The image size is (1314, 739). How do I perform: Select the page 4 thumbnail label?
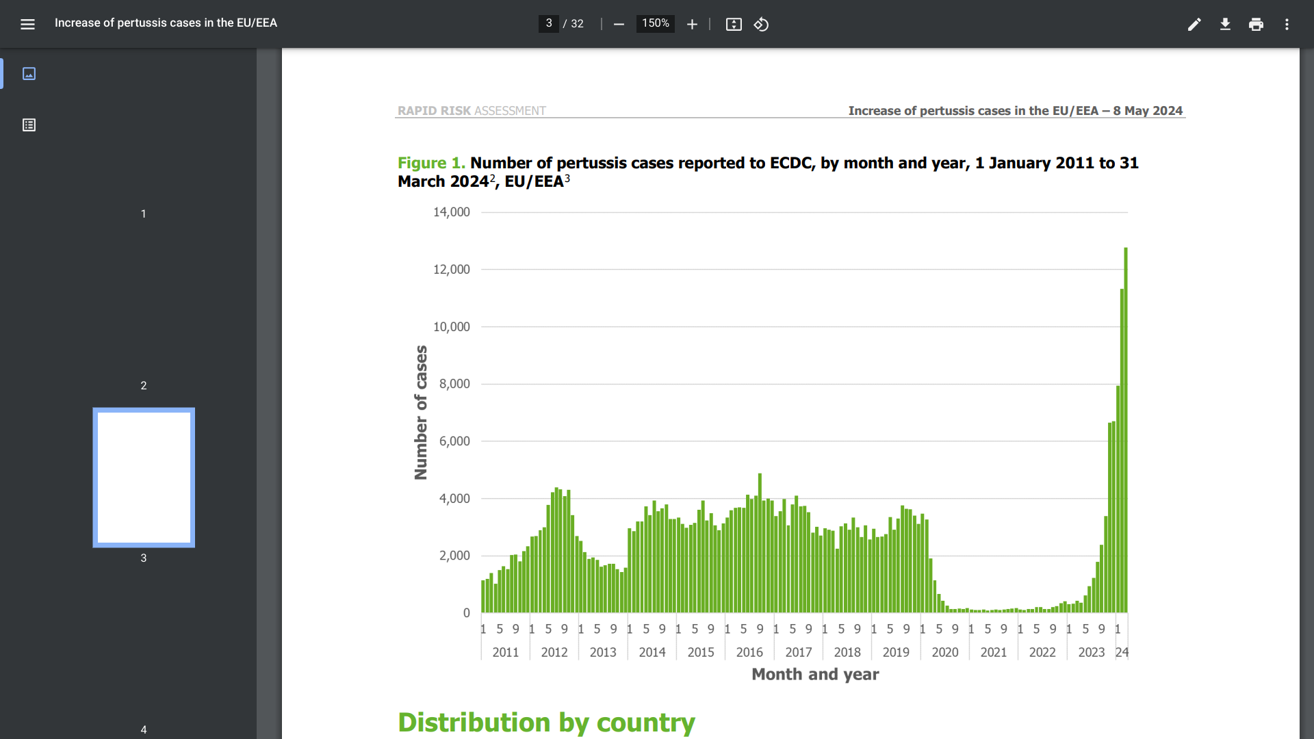144,729
